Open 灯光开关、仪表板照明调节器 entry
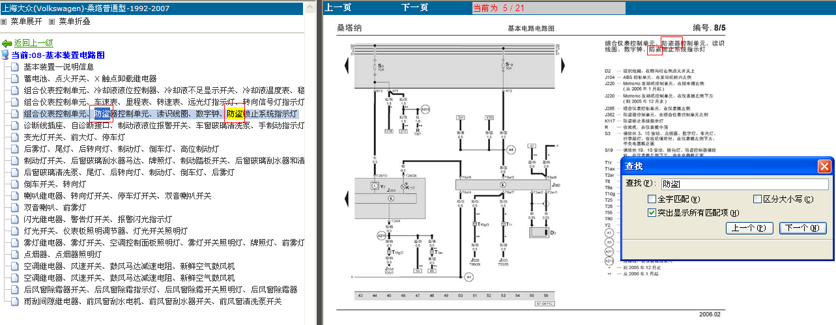The image size is (836, 325). (106, 231)
